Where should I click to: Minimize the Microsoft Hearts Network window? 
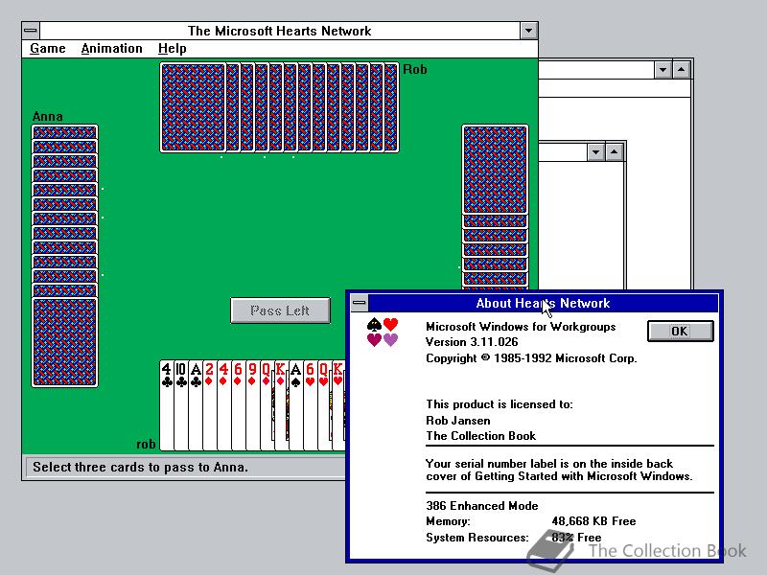click(528, 31)
